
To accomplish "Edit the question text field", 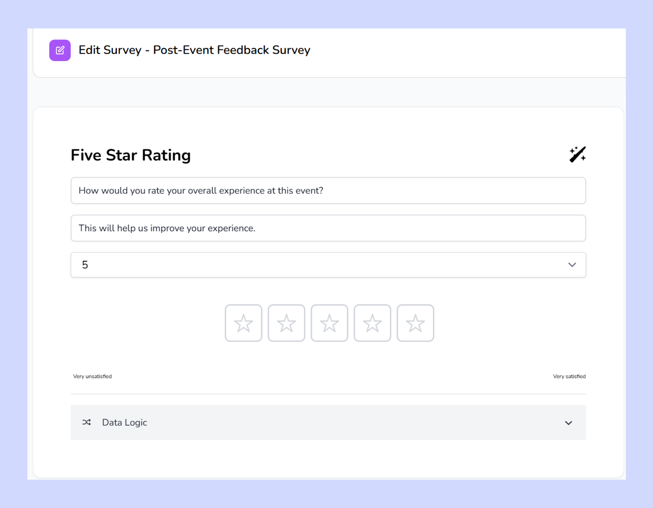I will tap(328, 190).
